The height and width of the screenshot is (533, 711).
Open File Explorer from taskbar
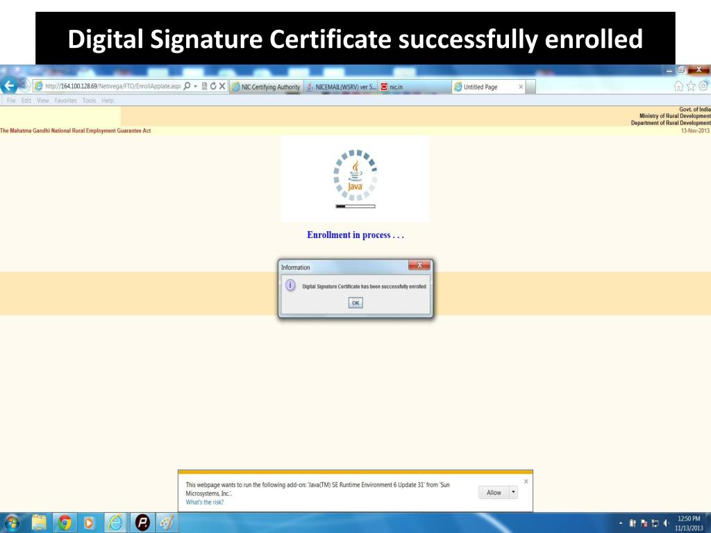pyautogui.click(x=40, y=523)
